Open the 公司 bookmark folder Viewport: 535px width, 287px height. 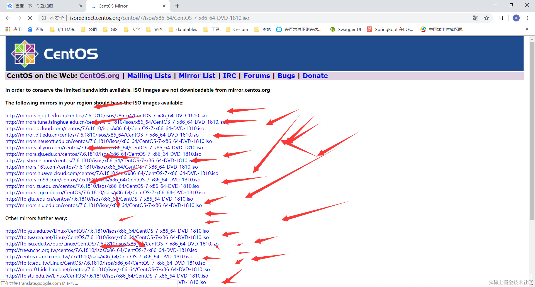tap(89, 29)
